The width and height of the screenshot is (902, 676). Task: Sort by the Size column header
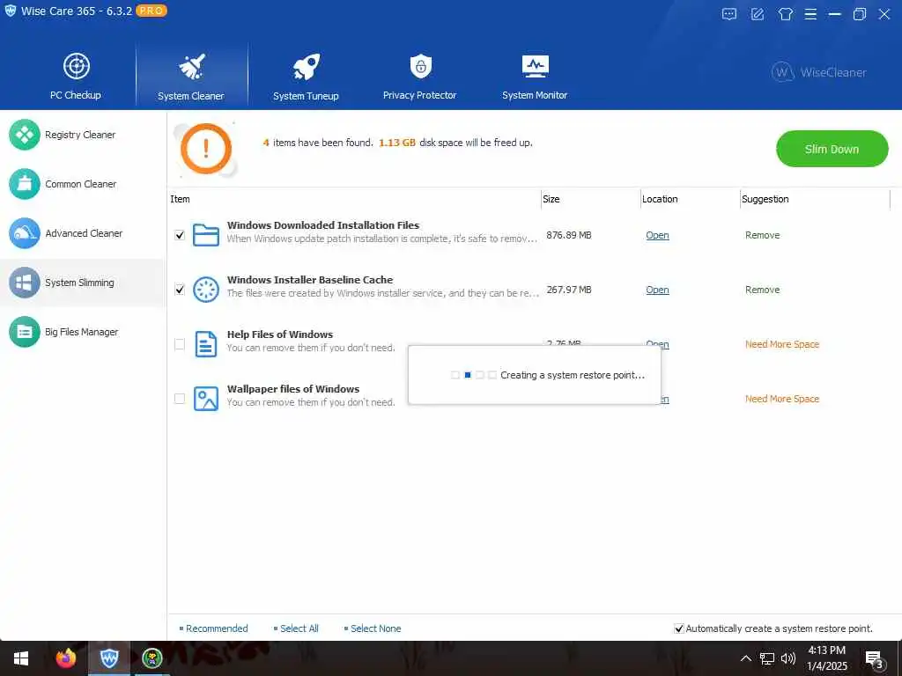pyautogui.click(x=551, y=199)
